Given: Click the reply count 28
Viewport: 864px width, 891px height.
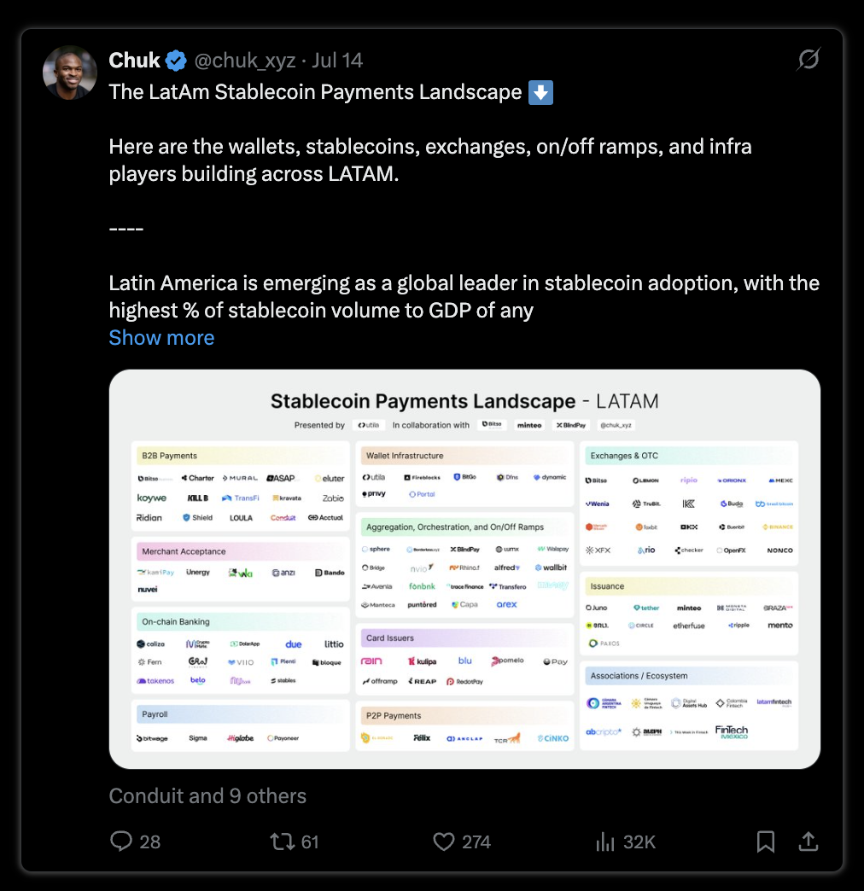Looking at the screenshot, I should pyautogui.click(x=150, y=841).
